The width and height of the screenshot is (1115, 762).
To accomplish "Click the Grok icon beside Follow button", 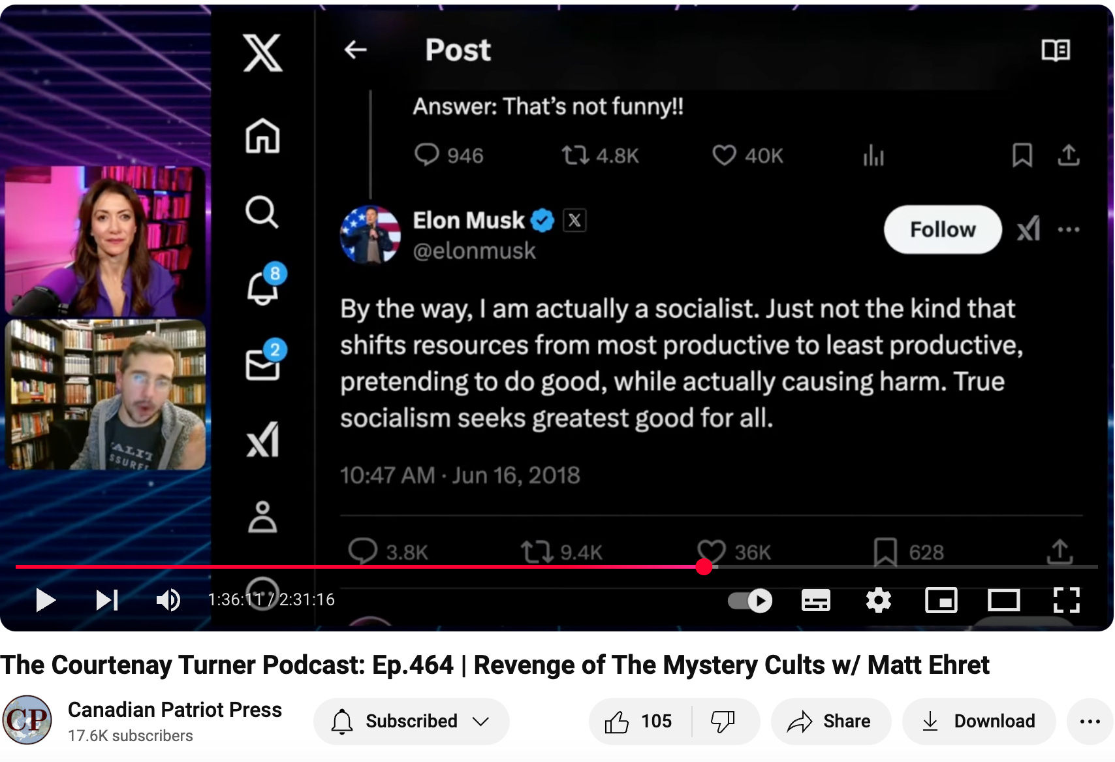I will click(x=1028, y=229).
